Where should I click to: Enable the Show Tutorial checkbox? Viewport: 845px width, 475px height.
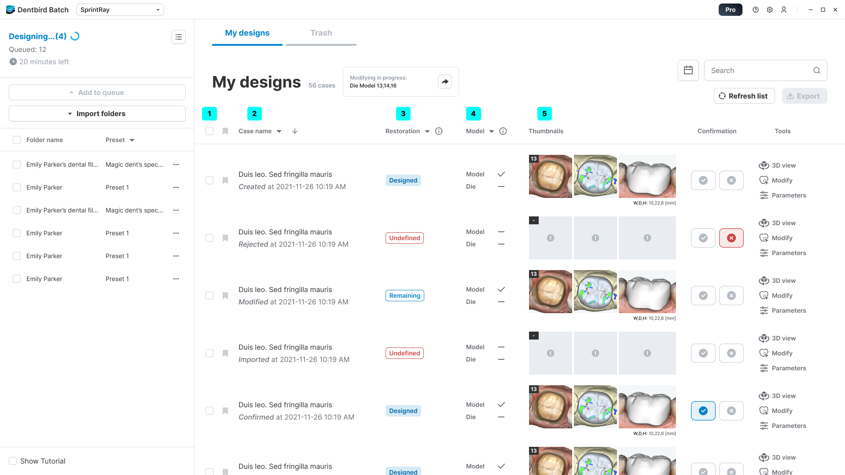(13, 461)
